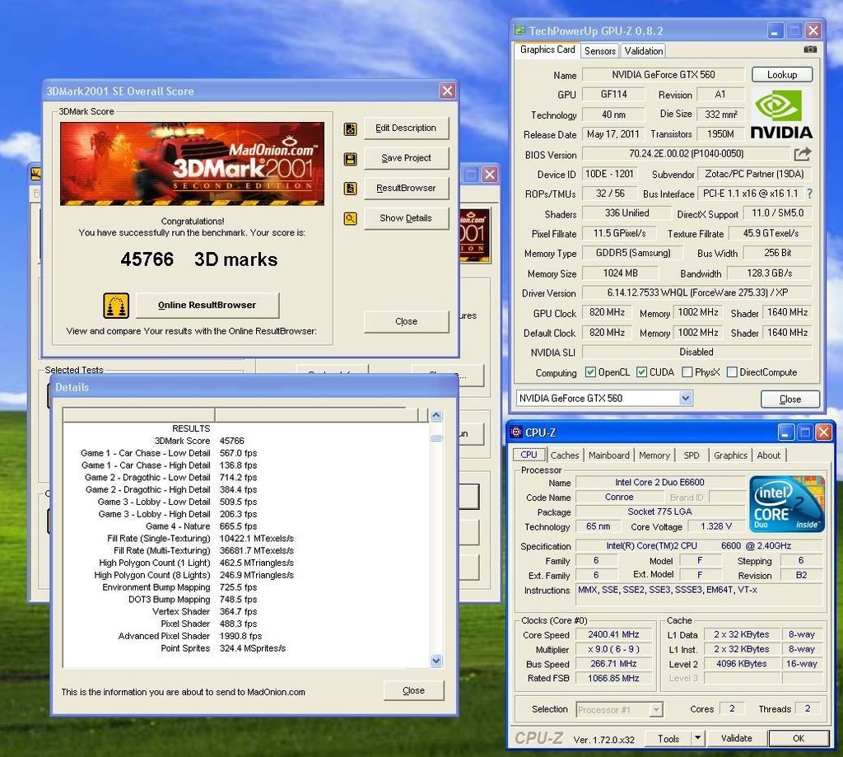Minimize the CPU-Z window

[785, 432]
